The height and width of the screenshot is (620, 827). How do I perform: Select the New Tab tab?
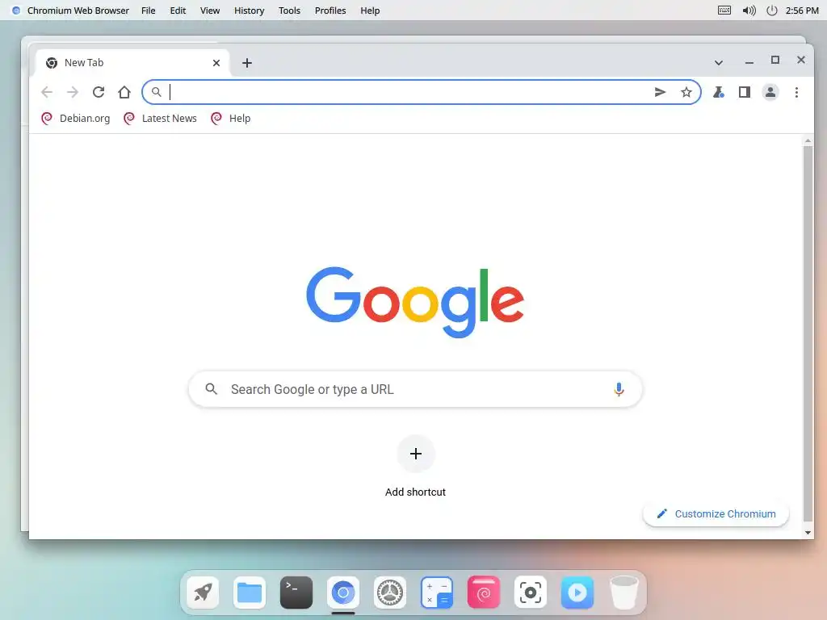133,63
